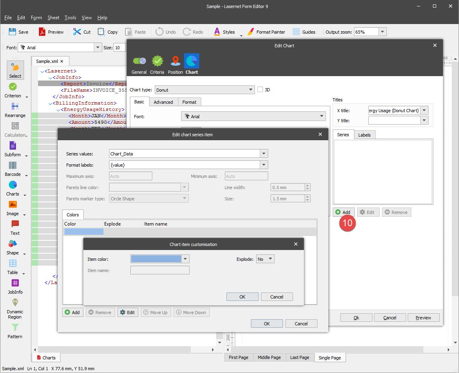Open Position section in Edit Chart

pos(175,65)
